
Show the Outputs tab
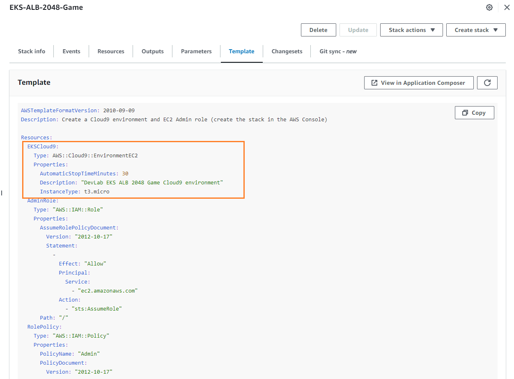coord(153,51)
